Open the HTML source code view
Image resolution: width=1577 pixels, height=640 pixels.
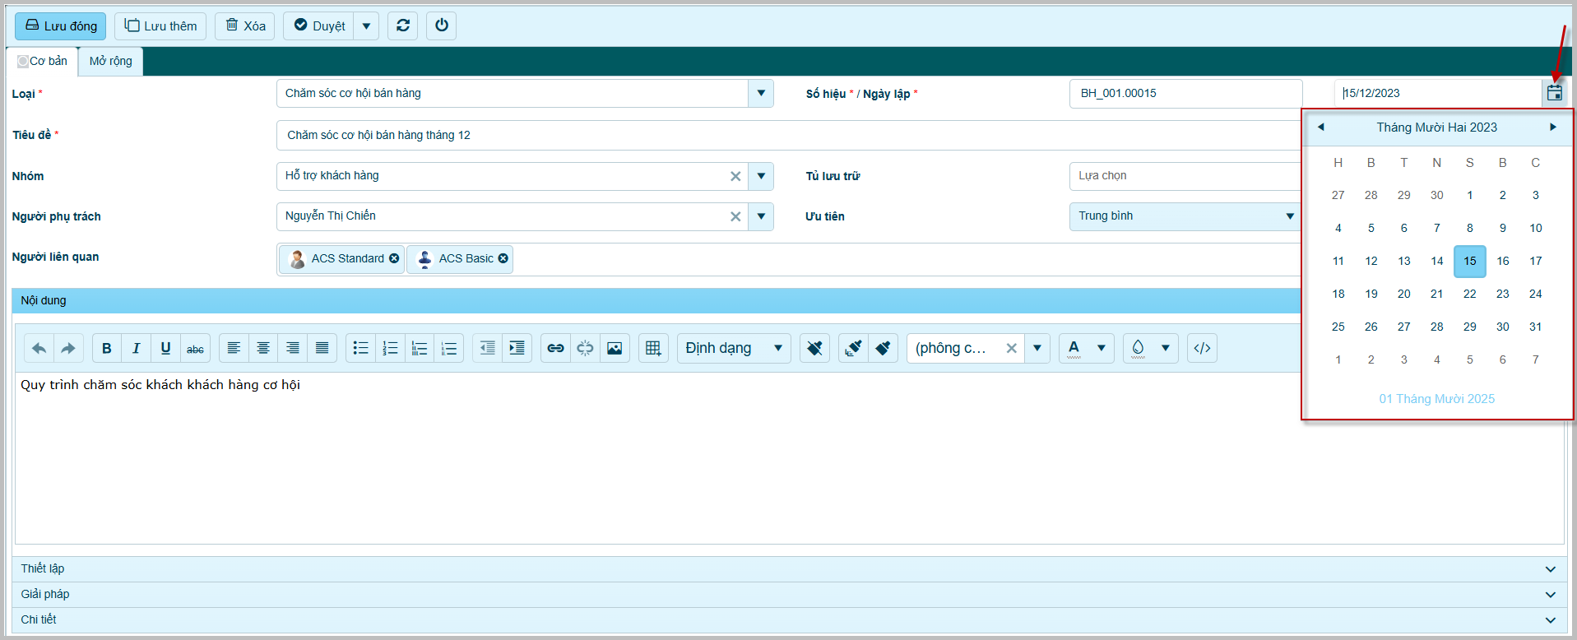[1202, 348]
